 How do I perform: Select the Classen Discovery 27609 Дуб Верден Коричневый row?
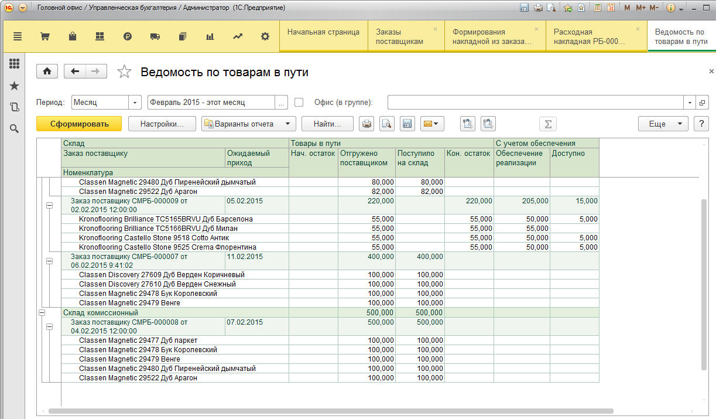[330, 275]
